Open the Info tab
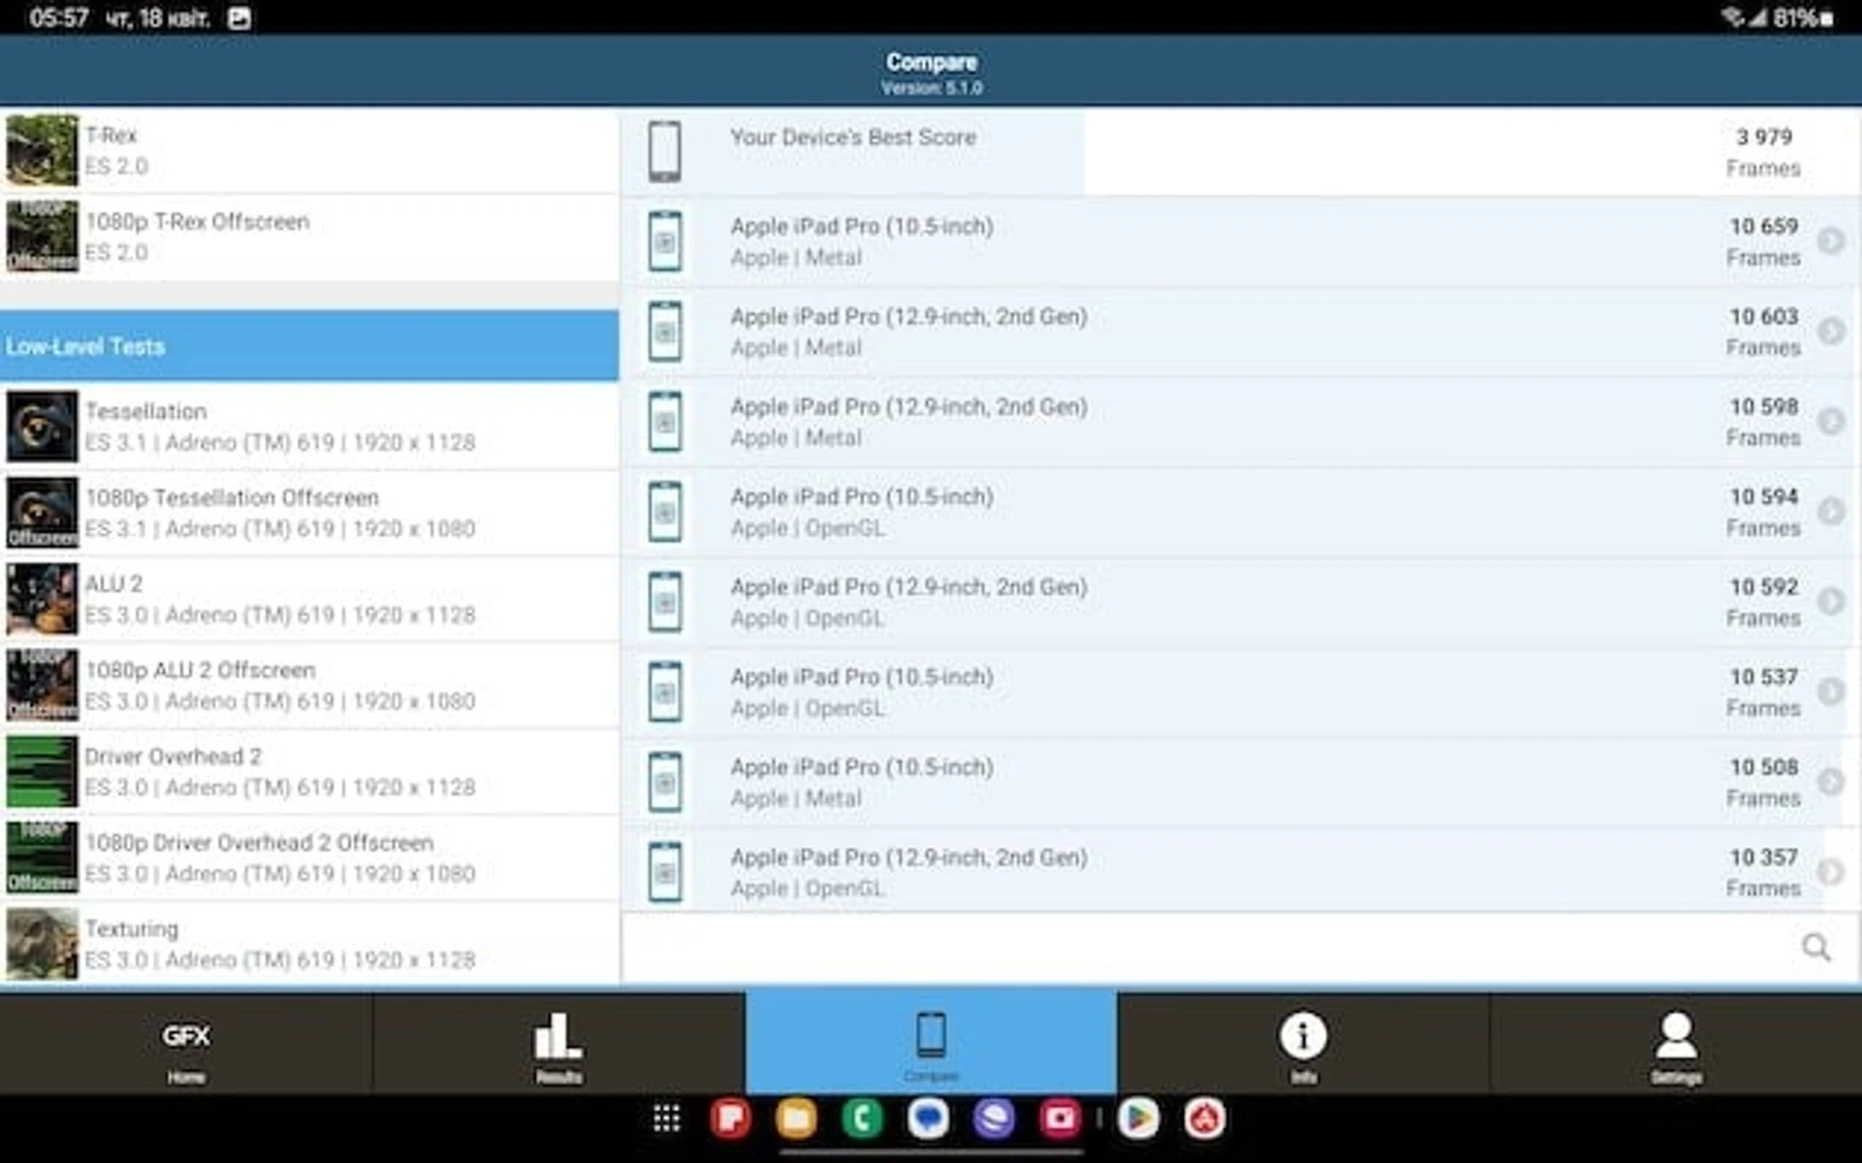 (1302, 1043)
